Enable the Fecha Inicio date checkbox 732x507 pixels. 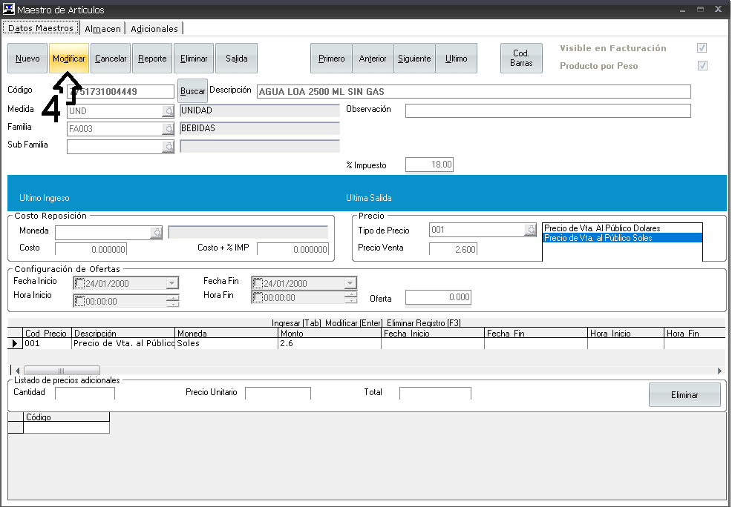tap(80, 283)
